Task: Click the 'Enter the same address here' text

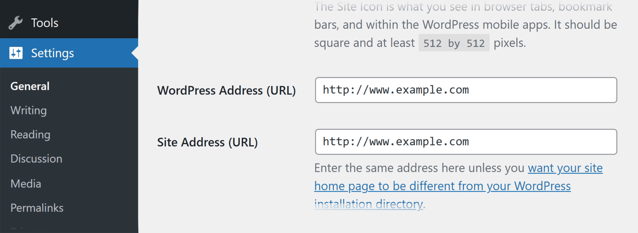Action: pyautogui.click(x=419, y=168)
